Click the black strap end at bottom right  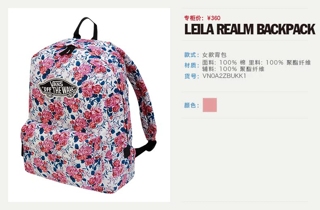[145, 149]
